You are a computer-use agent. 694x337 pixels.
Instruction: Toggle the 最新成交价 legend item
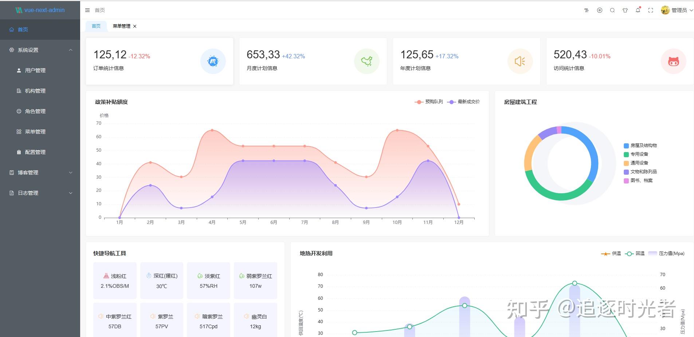tap(463, 102)
